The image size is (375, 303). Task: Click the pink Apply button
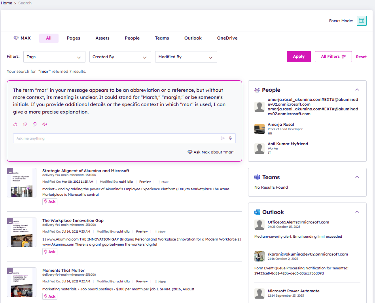click(299, 57)
